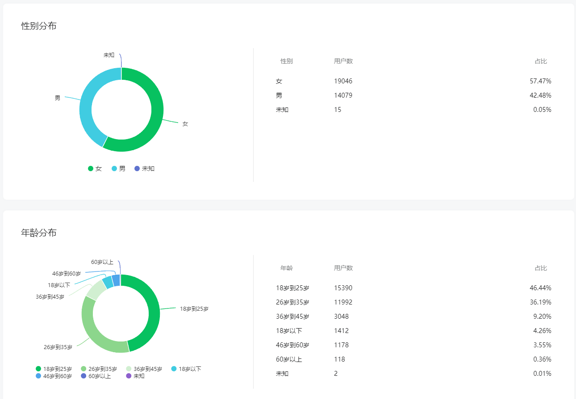This screenshot has height=399, width=576.
Task: Select the 18岁以下 row label in age table
Action: (x=289, y=331)
